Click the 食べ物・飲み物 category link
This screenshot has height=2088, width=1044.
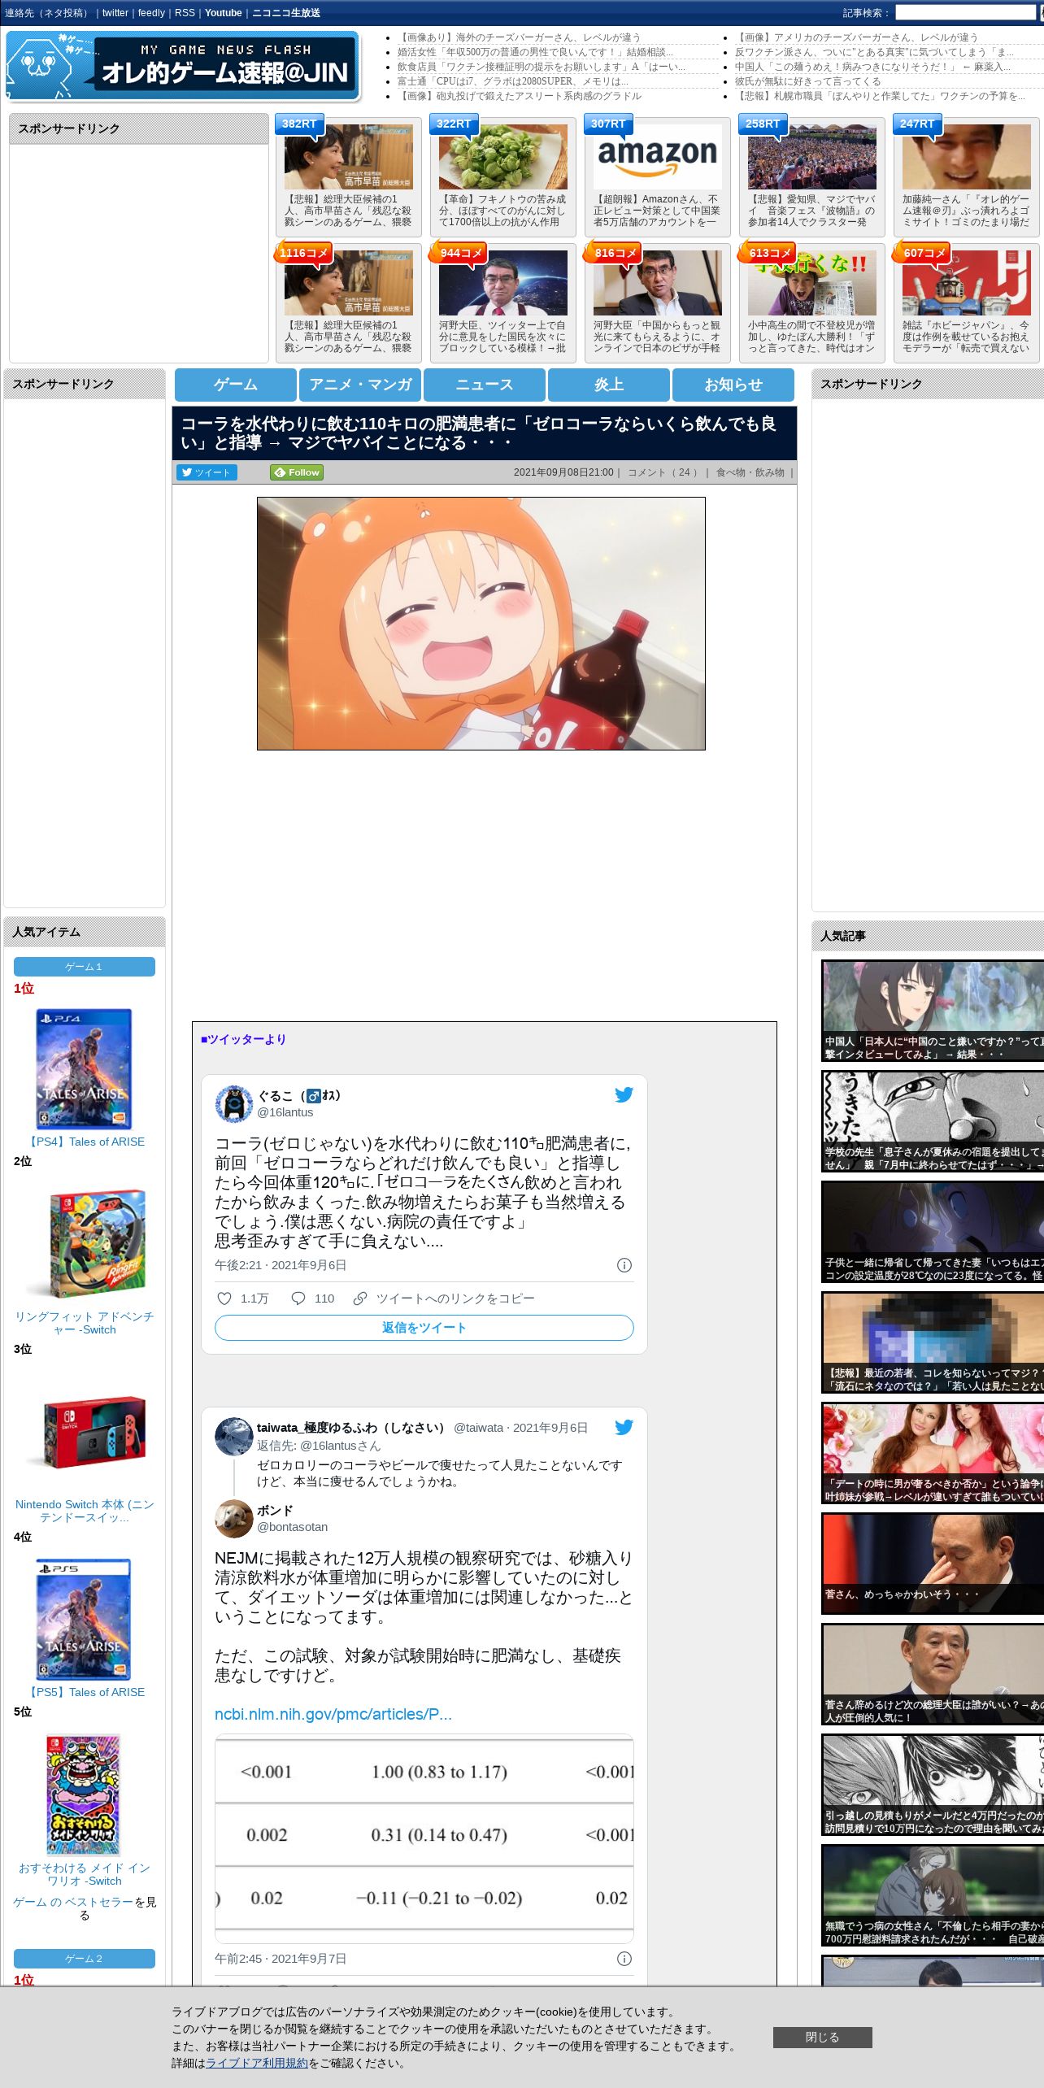[x=750, y=472]
